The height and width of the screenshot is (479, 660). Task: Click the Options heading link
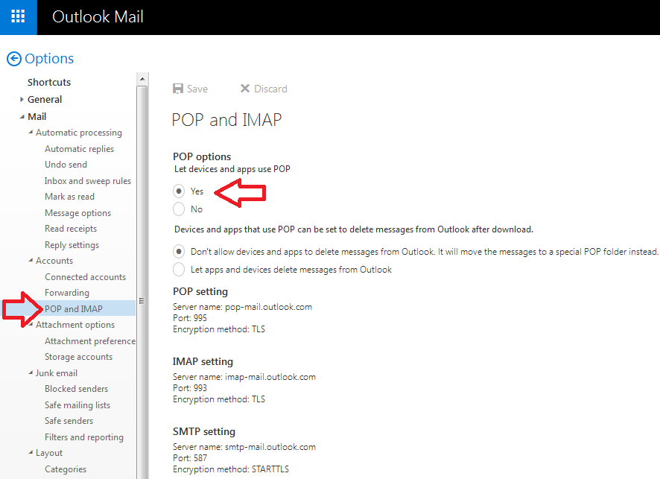click(x=49, y=59)
